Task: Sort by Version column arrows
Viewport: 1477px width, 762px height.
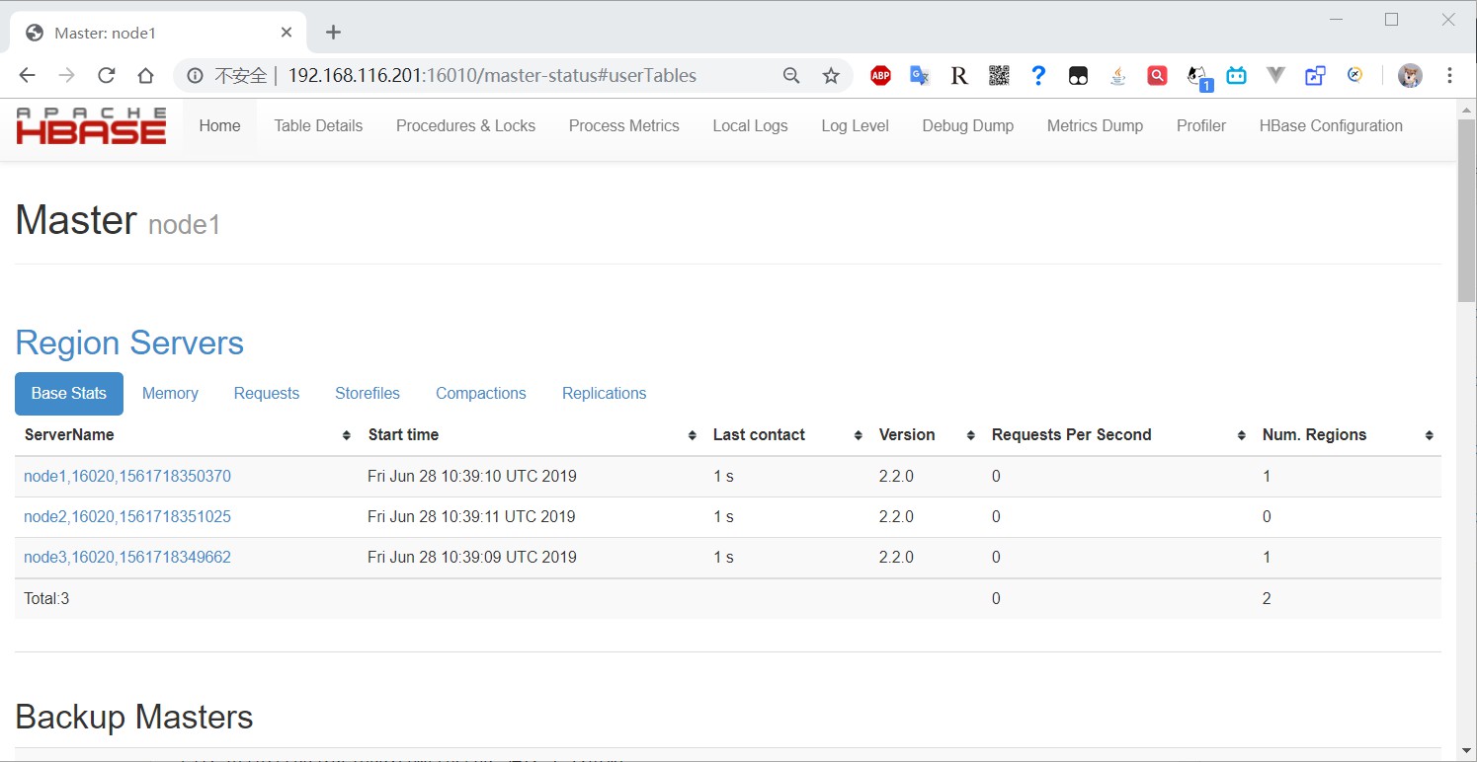Action: (971, 435)
